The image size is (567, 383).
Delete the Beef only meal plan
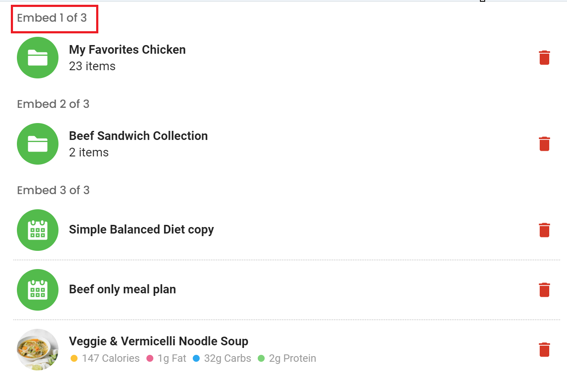[x=544, y=290]
